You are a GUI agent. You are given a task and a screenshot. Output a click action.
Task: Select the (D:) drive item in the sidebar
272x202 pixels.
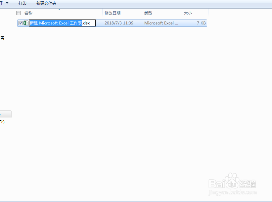pyautogui.click(x=2, y=122)
